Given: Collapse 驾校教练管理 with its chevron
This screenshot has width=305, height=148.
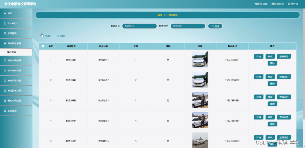Looking at the screenshot, I should (x=29, y=44).
